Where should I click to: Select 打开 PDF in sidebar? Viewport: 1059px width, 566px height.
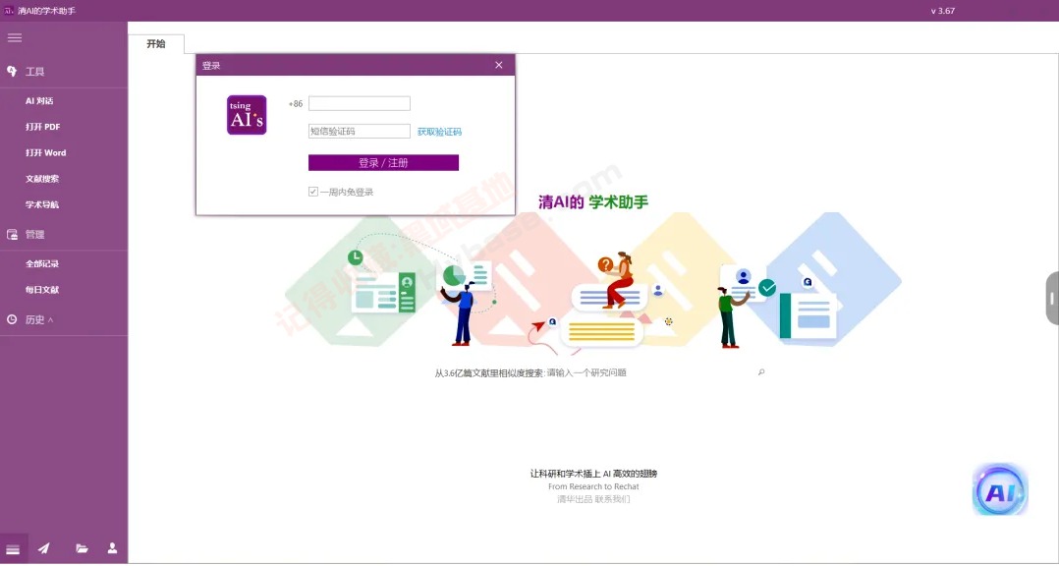click(43, 127)
